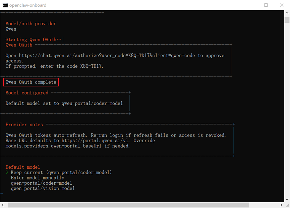Click the scrollbar down arrow
Image resolution: width=290 pixels, height=208 pixels.
pos(287,199)
